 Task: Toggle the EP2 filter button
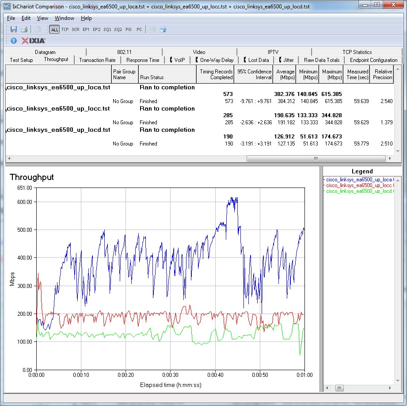click(97, 29)
